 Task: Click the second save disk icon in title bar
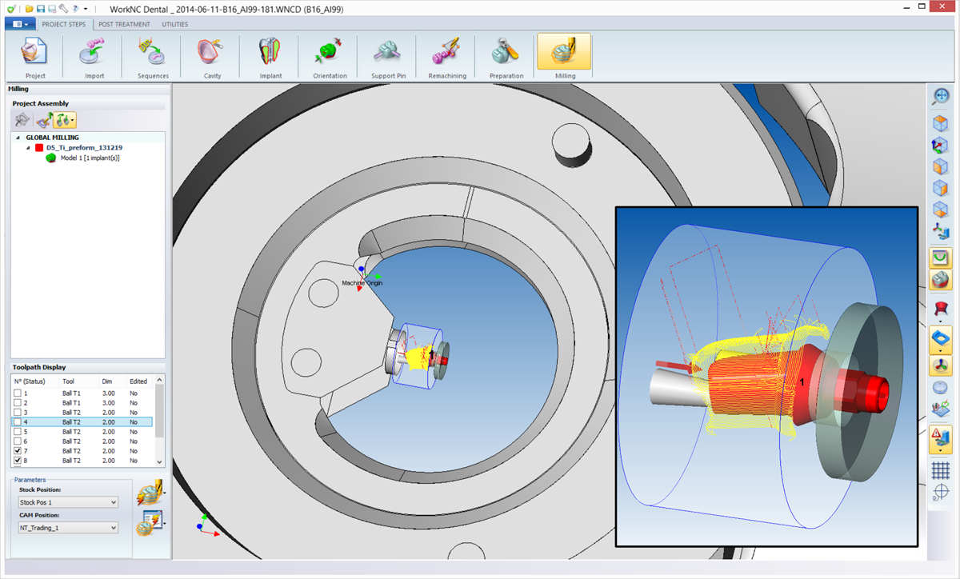point(51,8)
